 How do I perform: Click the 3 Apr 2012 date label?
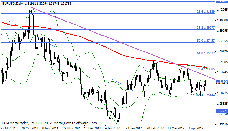tap(196, 128)
